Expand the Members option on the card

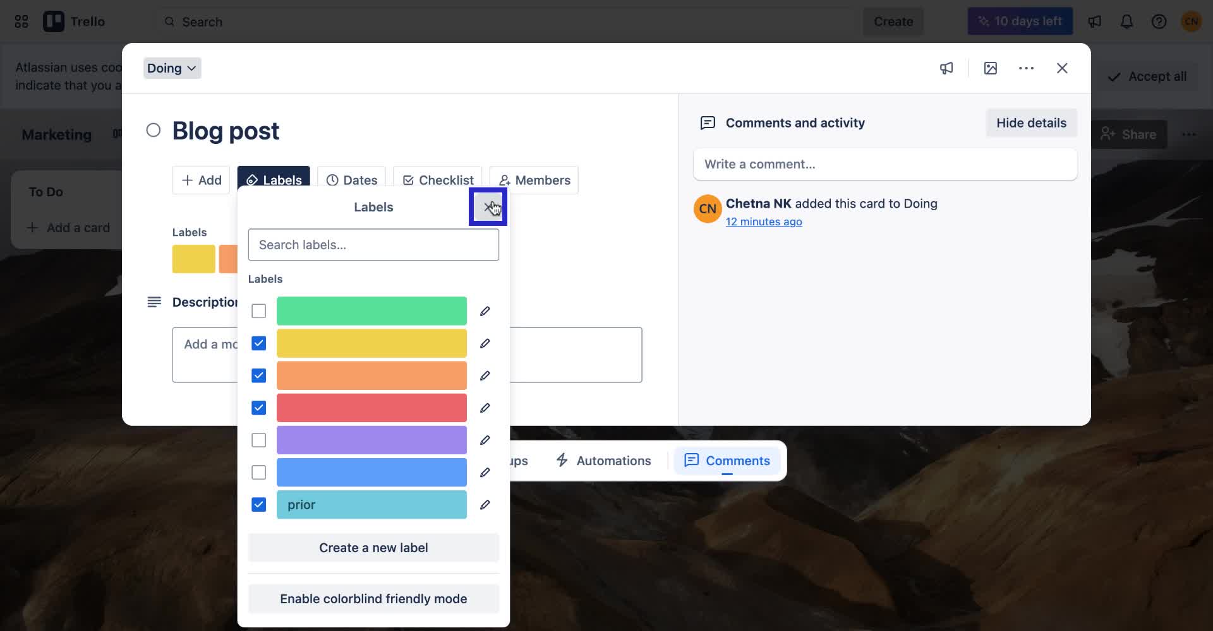coord(534,180)
